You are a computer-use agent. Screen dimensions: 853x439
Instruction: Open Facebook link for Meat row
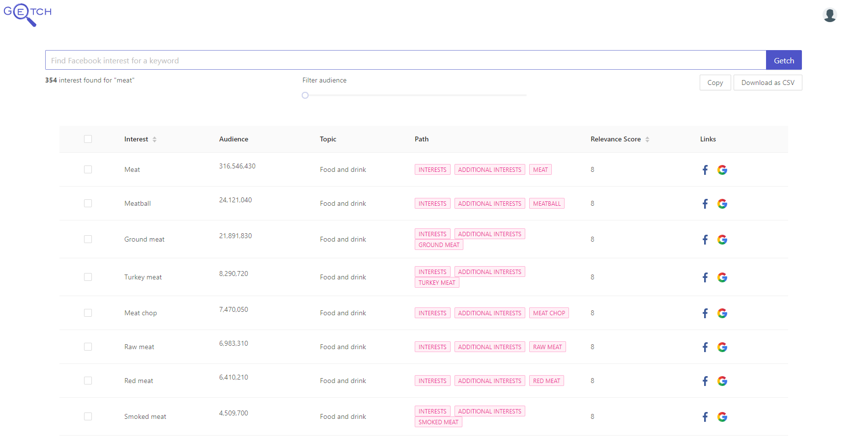pyautogui.click(x=705, y=170)
